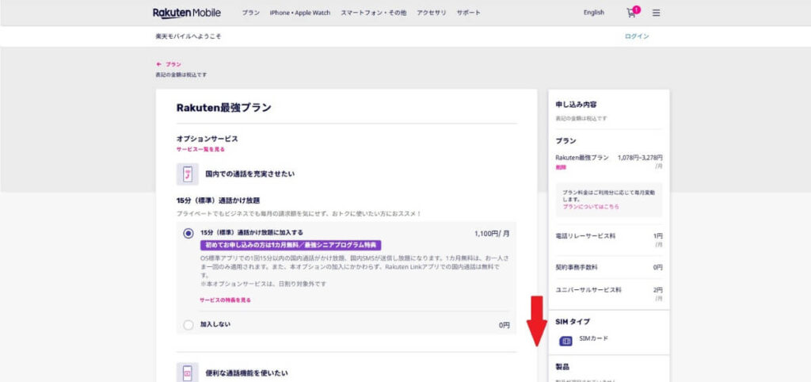Click the 楽天モバイルへようこそ welcome text
811x382 pixels.
tap(188, 36)
